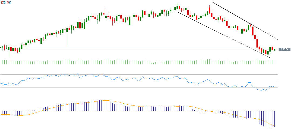Screen dimensions: 291x135
Task: Click the tall red candle below the upper trendline start
Action: (209, 10)
